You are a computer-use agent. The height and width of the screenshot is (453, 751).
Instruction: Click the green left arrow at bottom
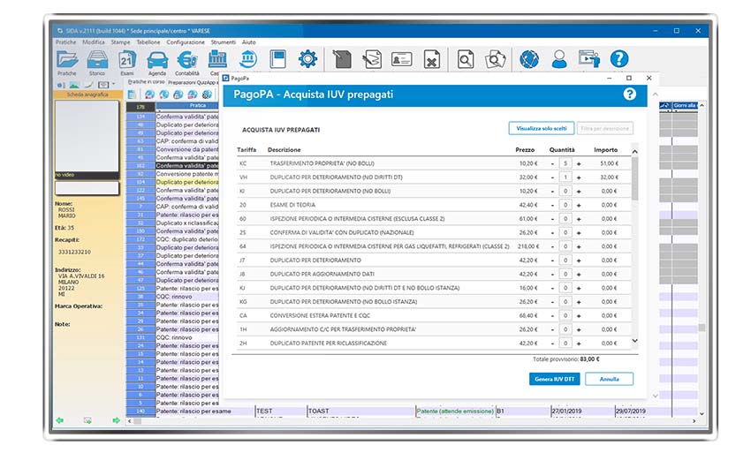click(x=60, y=420)
